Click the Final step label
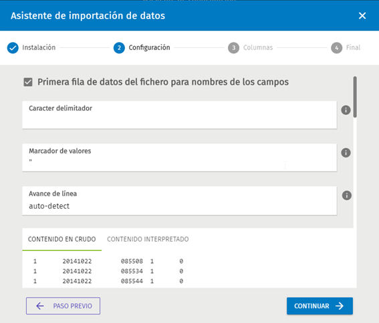 (353, 47)
